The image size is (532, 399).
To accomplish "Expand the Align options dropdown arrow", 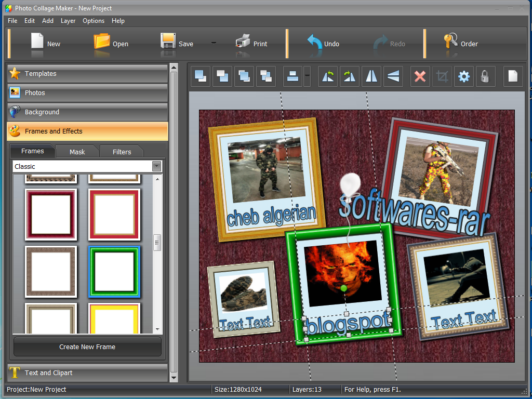I will pyautogui.click(x=307, y=76).
